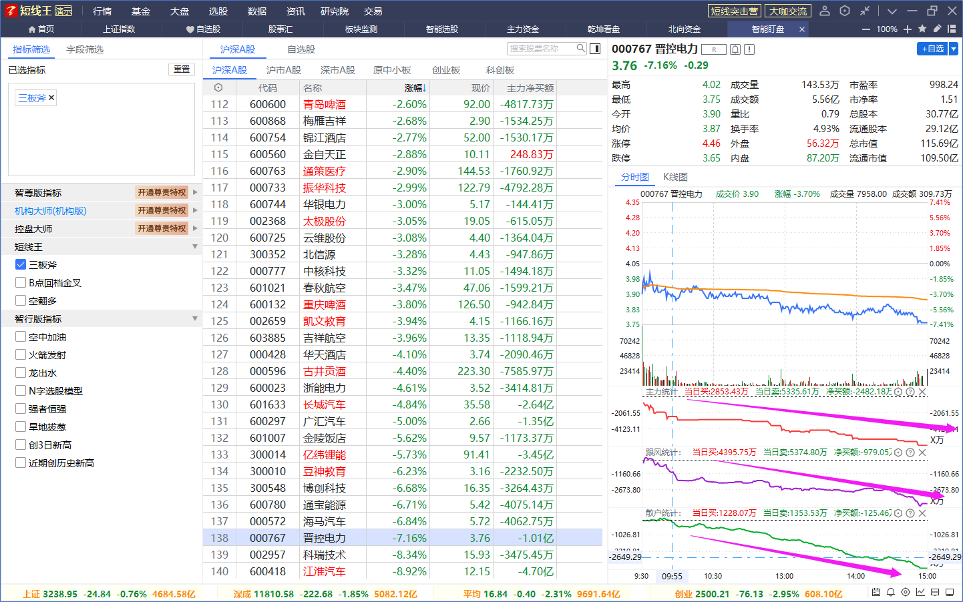Expand the 智尊版指标 section
The width and height of the screenshot is (963, 602).
pos(195,192)
